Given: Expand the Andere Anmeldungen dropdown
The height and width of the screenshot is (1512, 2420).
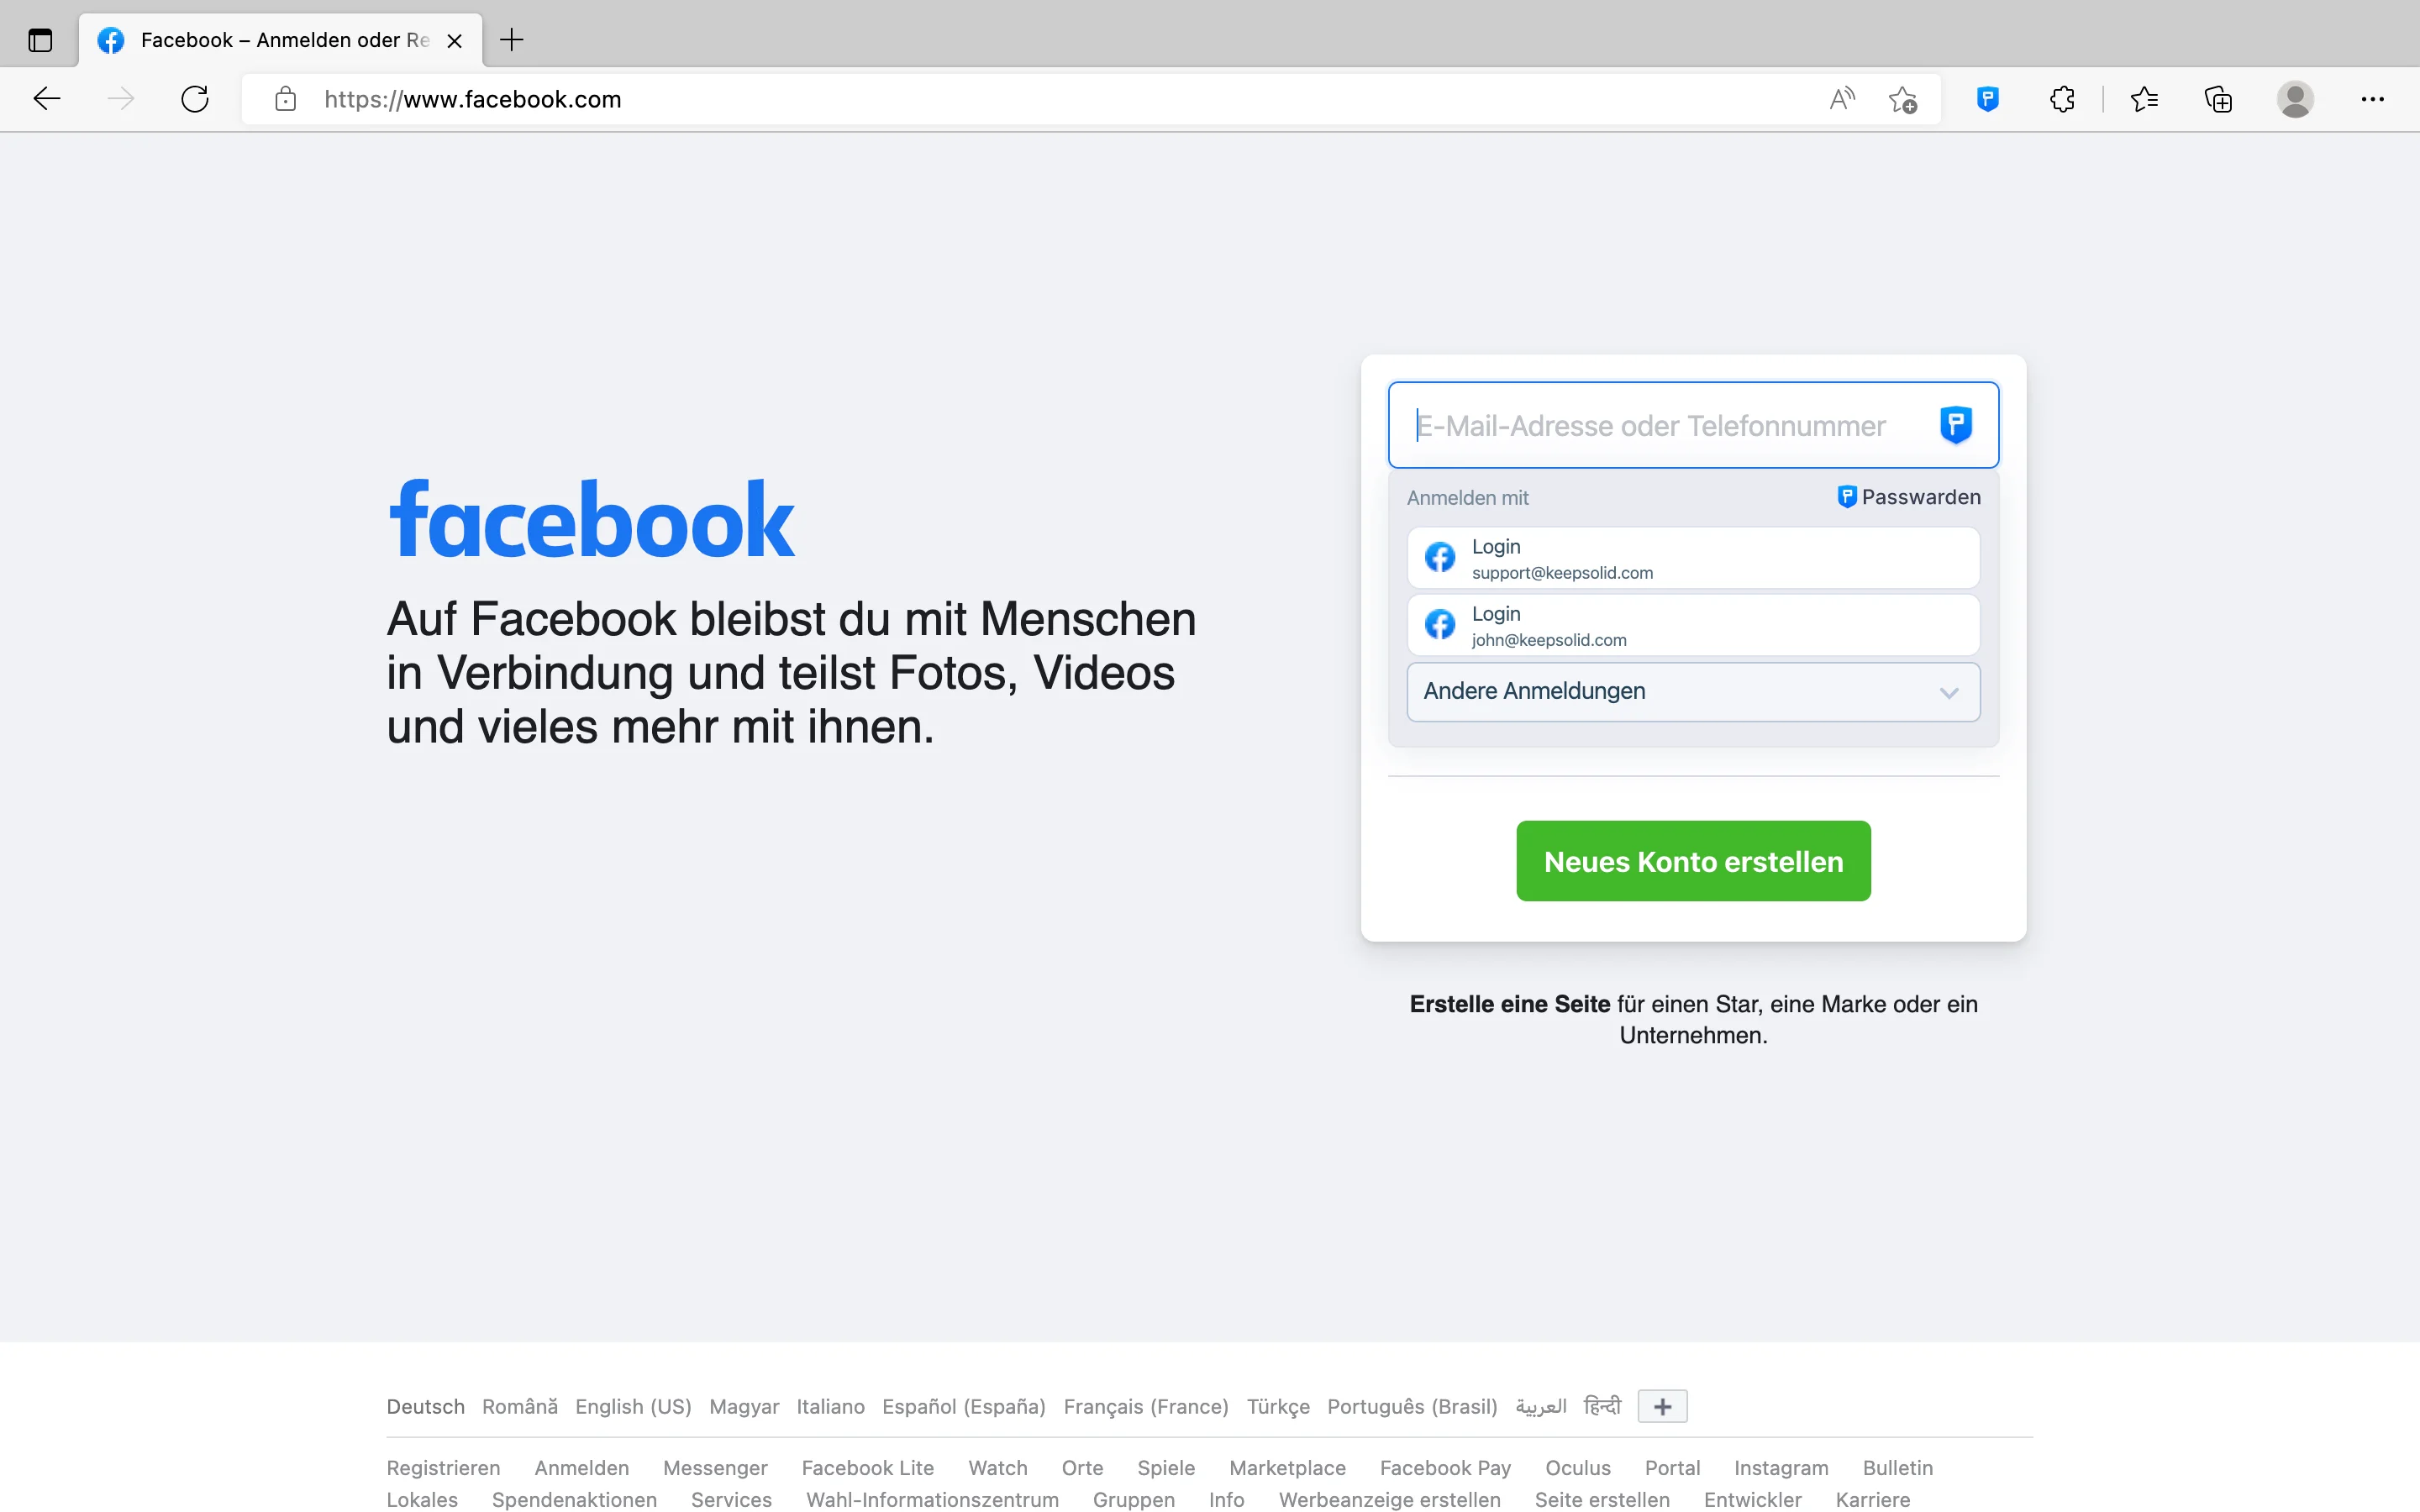Looking at the screenshot, I should coord(1692,691).
